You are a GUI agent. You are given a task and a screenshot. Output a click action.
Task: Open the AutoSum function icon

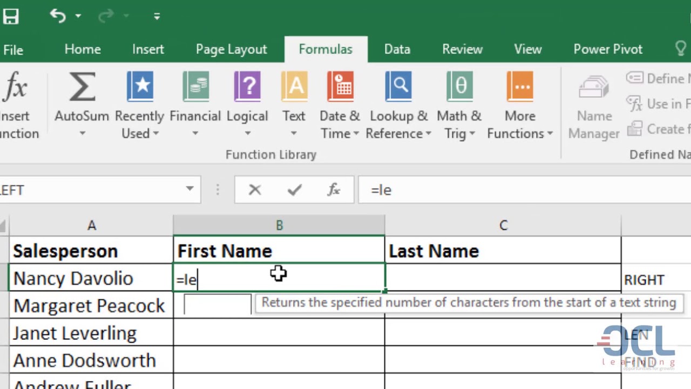(82, 88)
